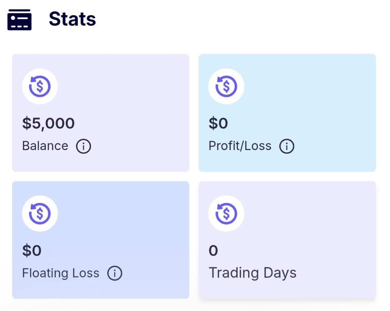Select the Trading Days count of 0
The width and height of the screenshot is (390, 311).
pos(213,250)
